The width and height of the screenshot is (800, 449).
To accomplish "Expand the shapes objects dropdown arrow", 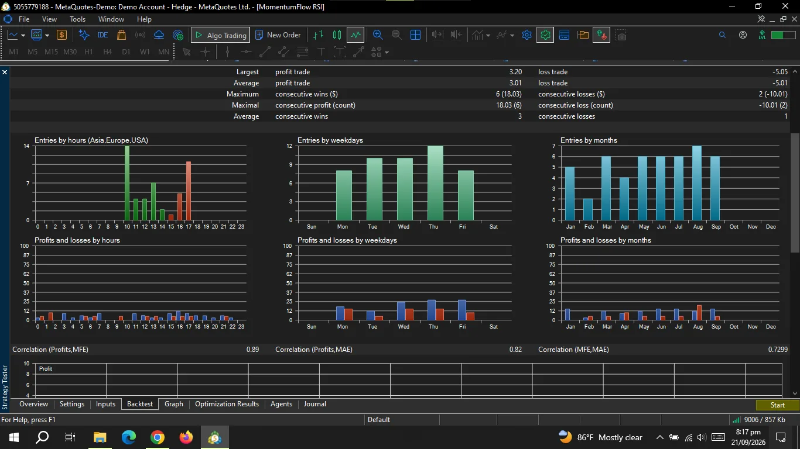I will coord(387,53).
